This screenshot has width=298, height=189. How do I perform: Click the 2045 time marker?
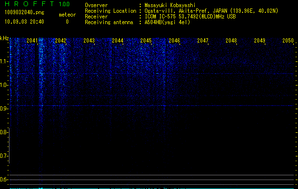click(146, 41)
